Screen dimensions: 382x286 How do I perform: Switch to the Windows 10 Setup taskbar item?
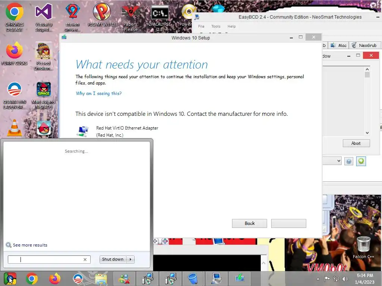coord(239,279)
